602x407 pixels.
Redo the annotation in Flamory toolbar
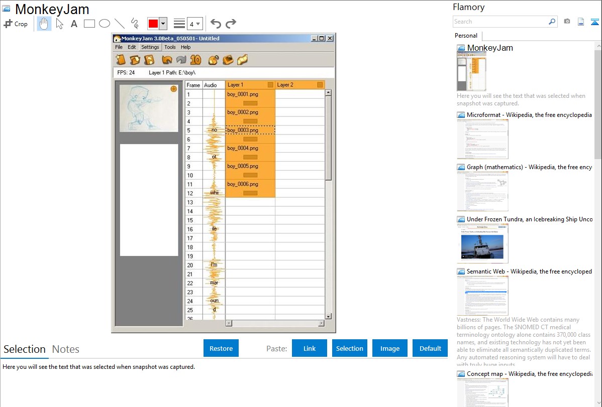pyautogui.click(x=231, y=24)
